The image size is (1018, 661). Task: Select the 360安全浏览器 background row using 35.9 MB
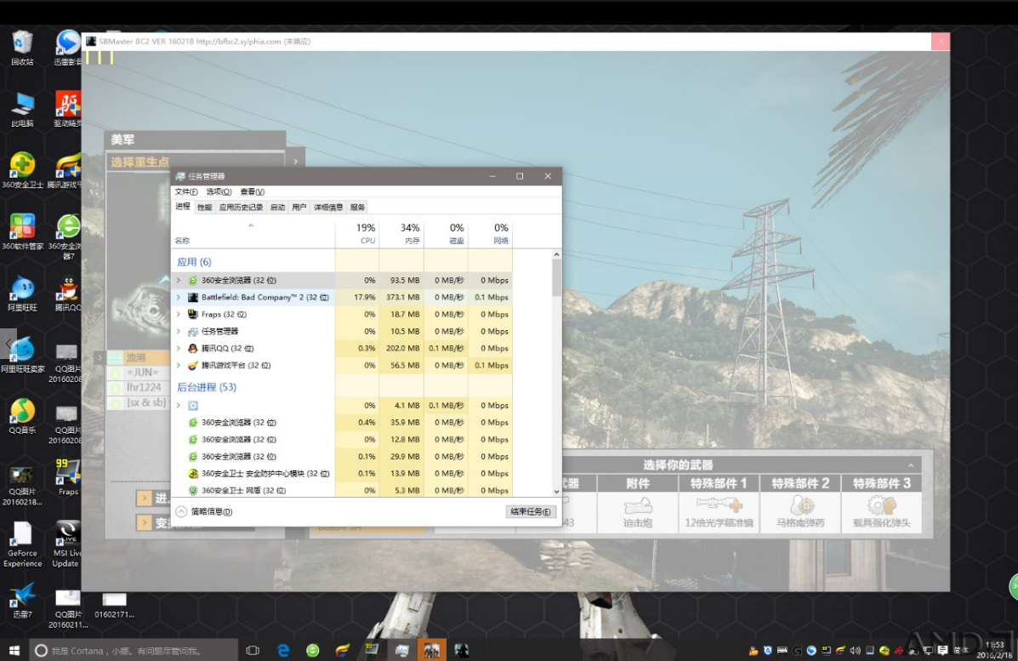pos(342,422)
